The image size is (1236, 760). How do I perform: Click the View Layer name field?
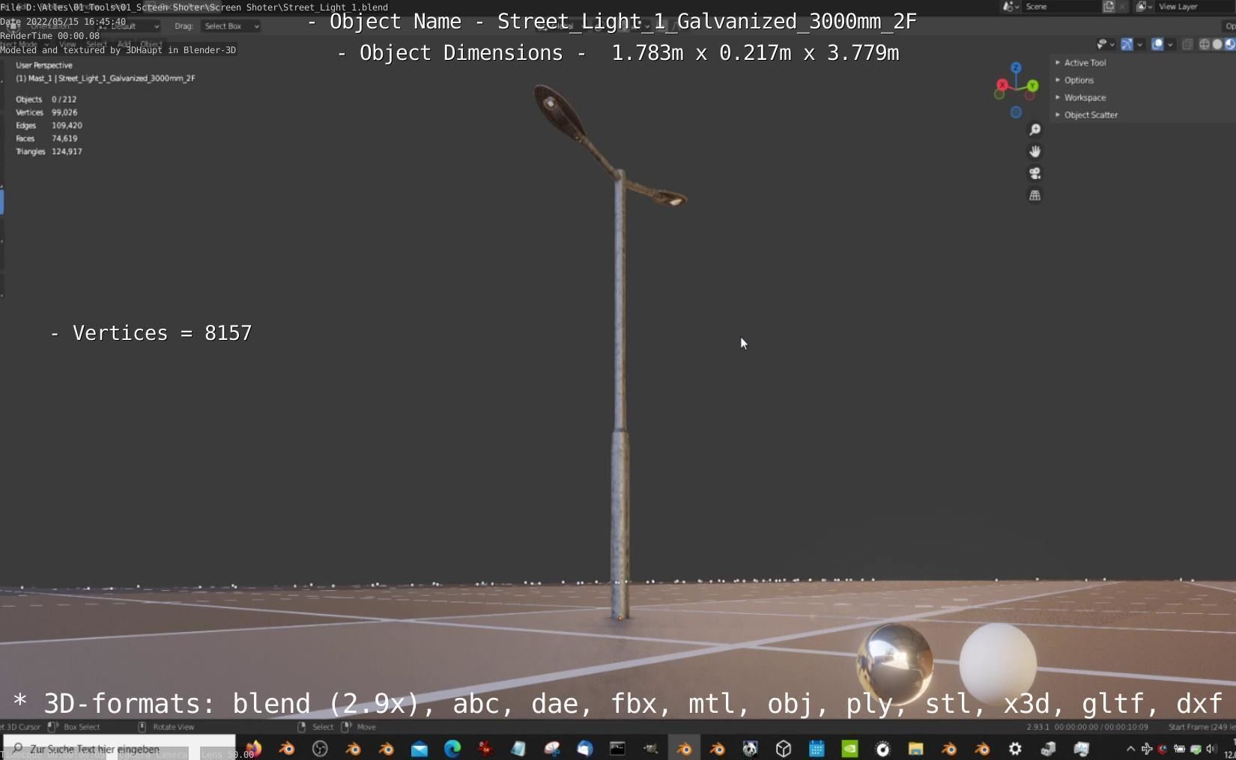[1195, 7]
